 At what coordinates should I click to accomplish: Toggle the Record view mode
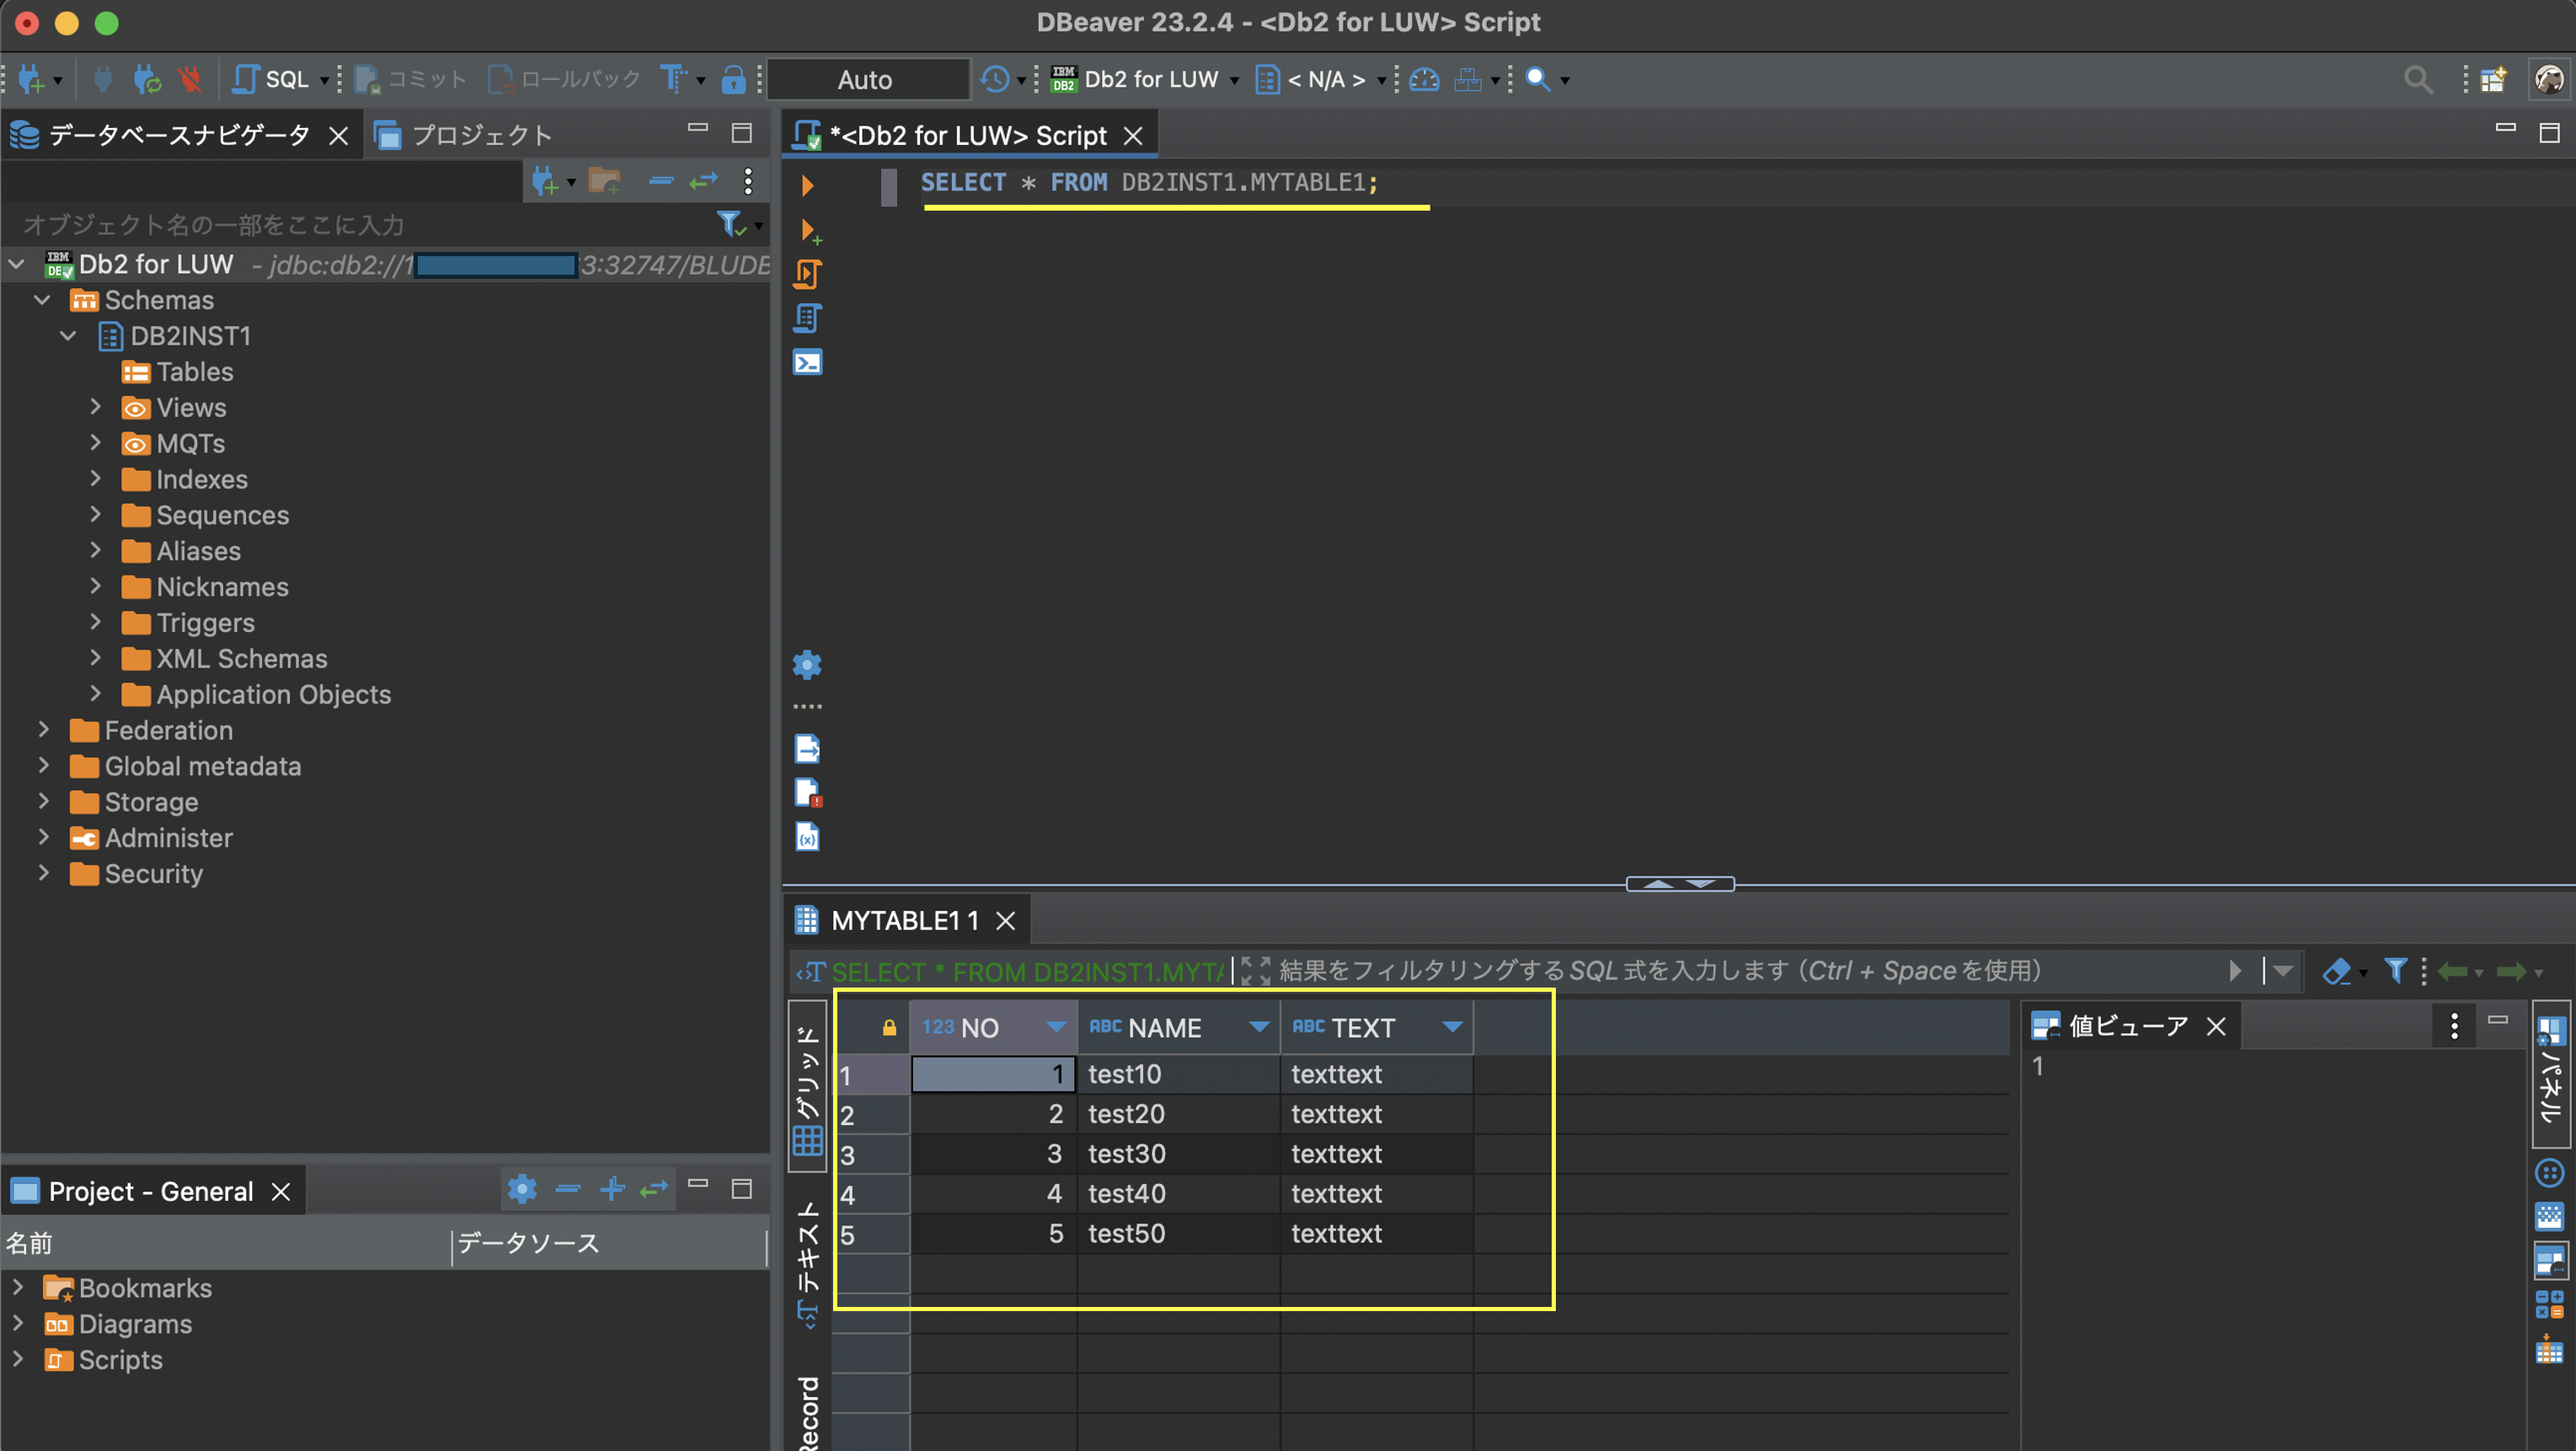(807, 1410)
